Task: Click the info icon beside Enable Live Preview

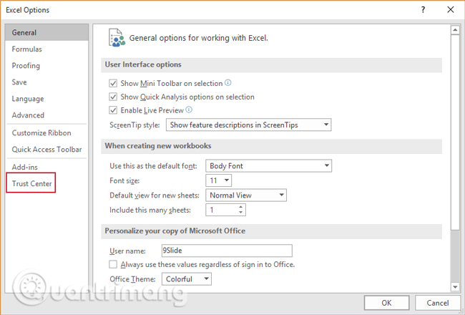Action: 189,110
